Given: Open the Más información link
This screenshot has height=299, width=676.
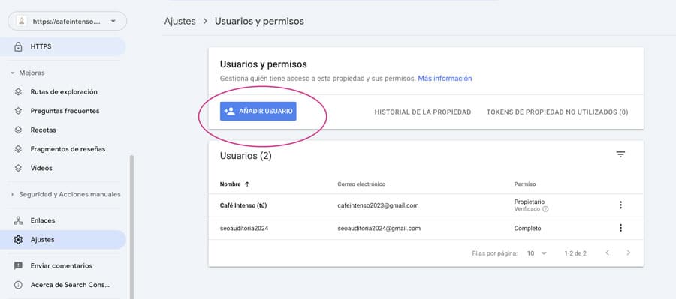Looking at the screenshot, I should click(x=445, y=78).
